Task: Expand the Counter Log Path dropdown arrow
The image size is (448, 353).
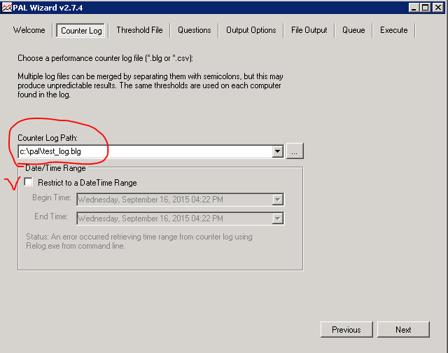Action: point(277,151)
